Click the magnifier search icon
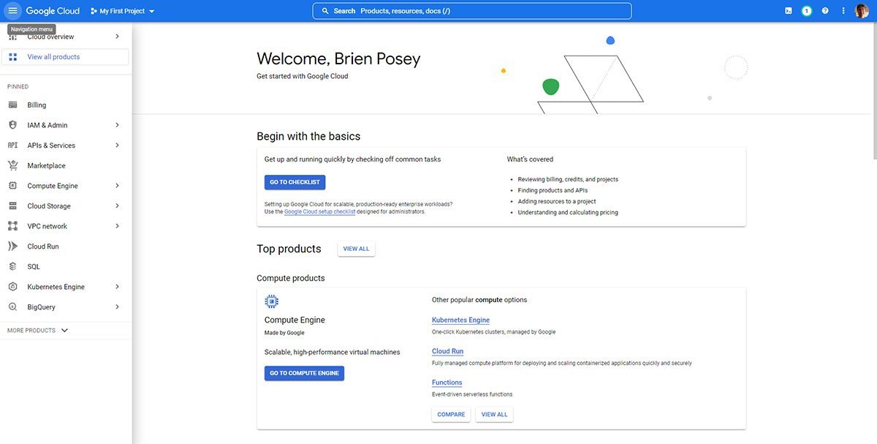This screenshot has height=444, width=877. (325, 11)
